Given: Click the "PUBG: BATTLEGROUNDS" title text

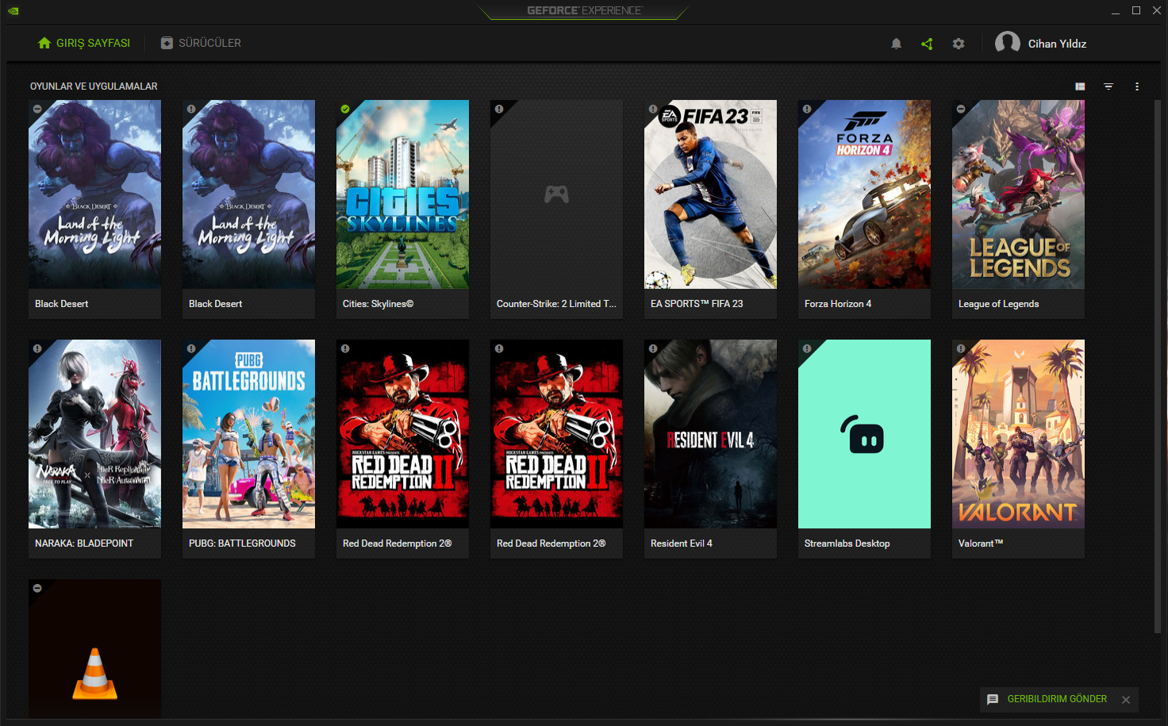Looking at the screenshot, I should tap(242, 544).
